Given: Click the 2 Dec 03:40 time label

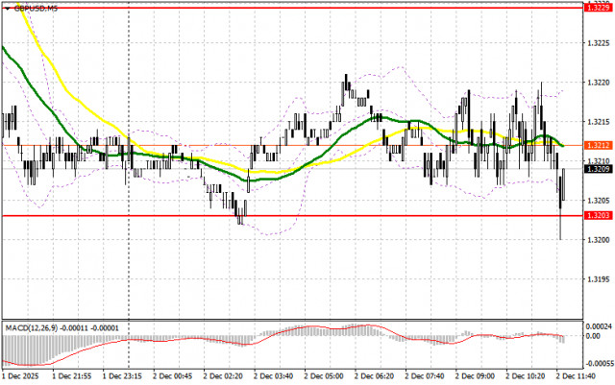Looking at the screenshot, I should [273, 376].
